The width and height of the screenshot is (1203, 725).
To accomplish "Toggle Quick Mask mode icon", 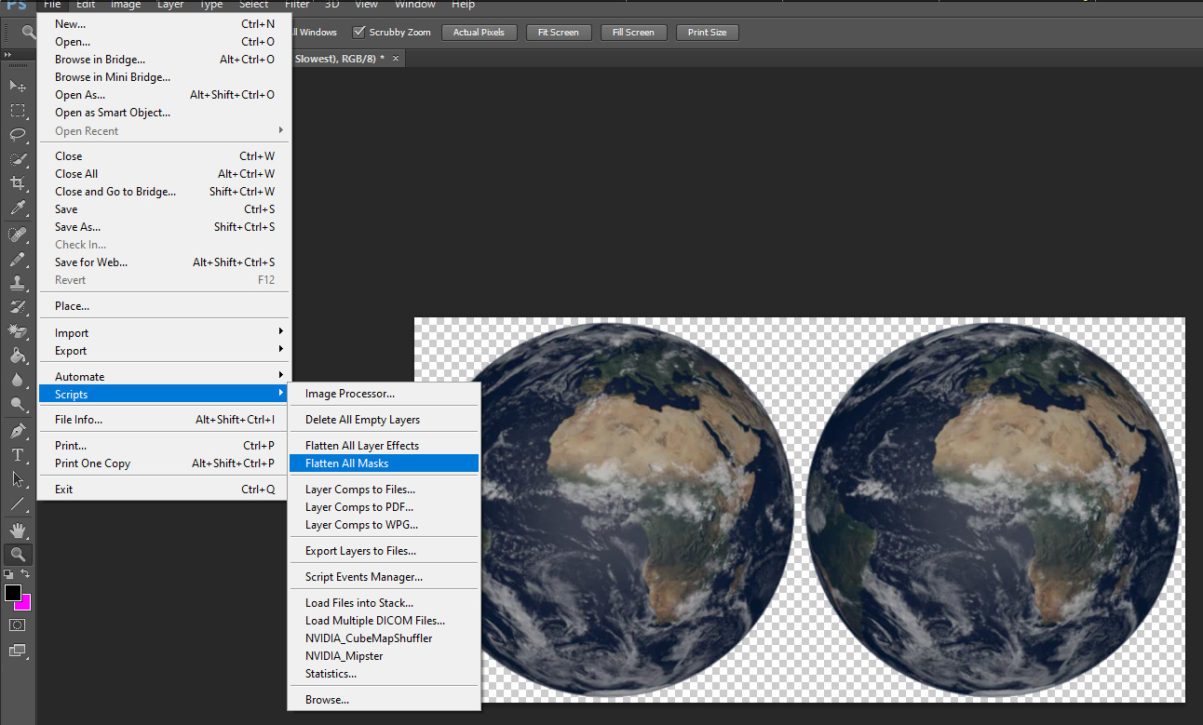I will click(x=18, y=624).
